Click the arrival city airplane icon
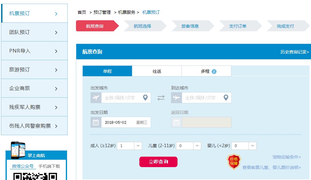This screenshot has height=180, width=311. [177, 98]
